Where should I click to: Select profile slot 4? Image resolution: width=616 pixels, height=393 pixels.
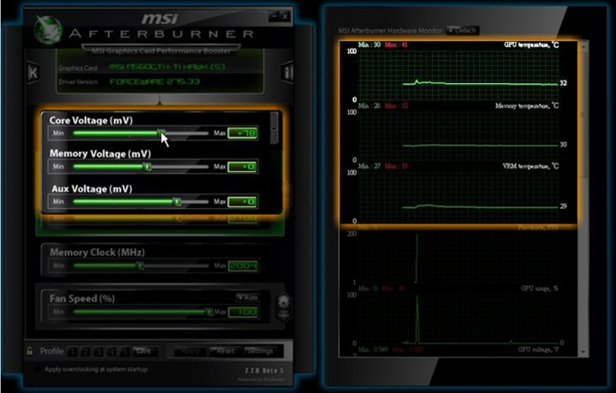tap(111, 351)
